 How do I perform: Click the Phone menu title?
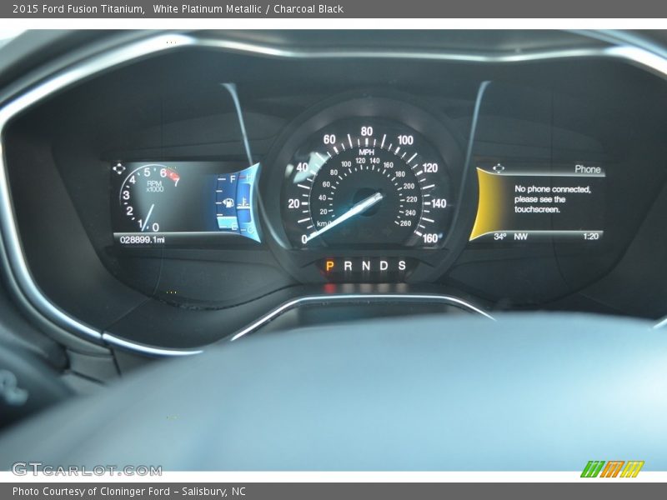[x=588, y=169]
